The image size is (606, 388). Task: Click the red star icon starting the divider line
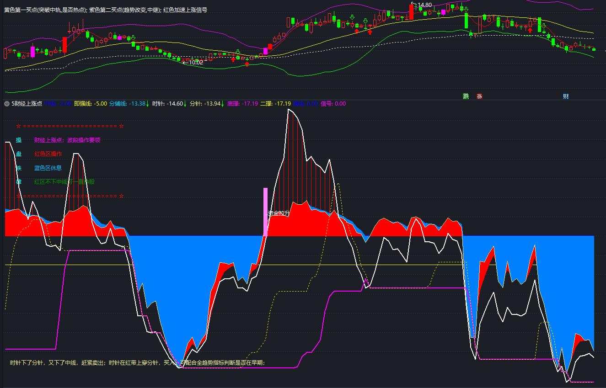tap(18, 127)
